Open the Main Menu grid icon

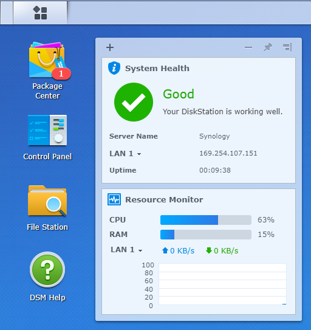(x=41, y=13)
